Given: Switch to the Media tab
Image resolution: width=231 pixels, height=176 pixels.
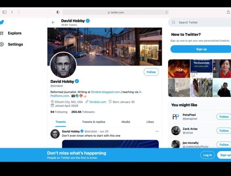Looking at the screenshot, I should (x=126, y=122).
